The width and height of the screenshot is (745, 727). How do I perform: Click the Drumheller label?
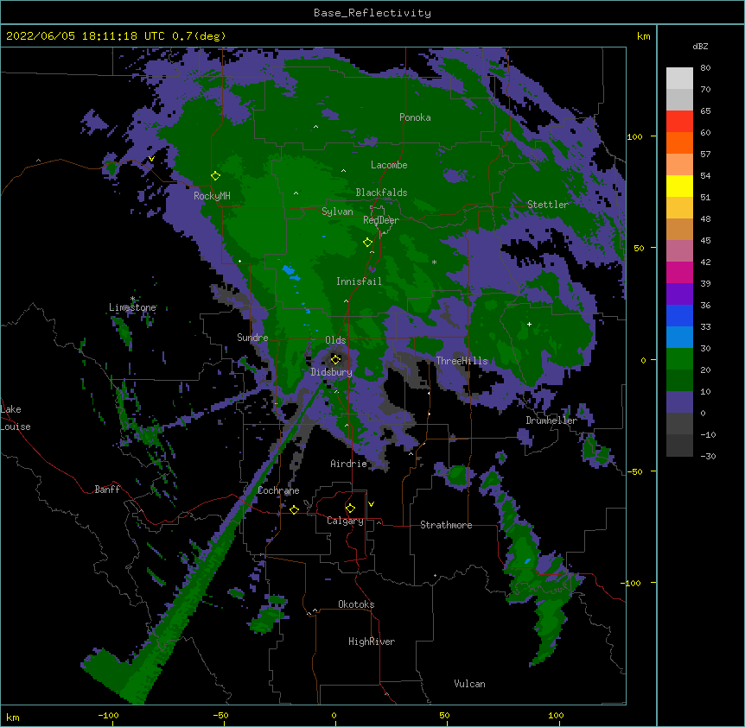click(x=551, y=420)
